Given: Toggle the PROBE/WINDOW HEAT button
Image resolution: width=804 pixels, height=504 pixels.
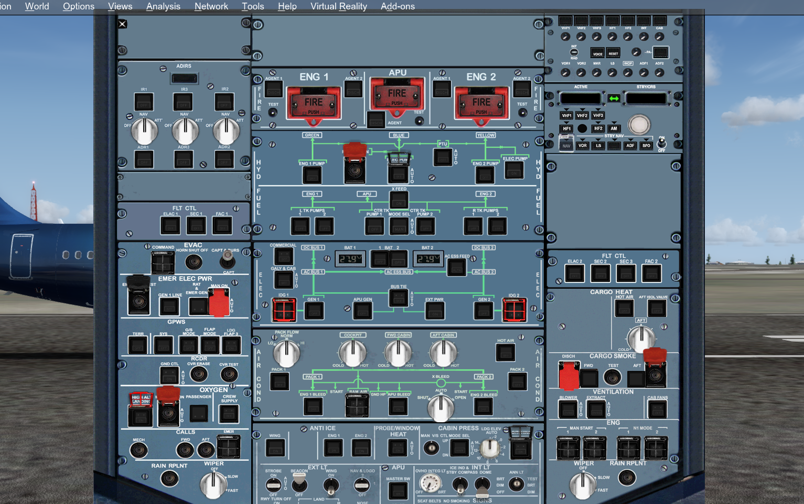Looking at the screenshot, I should [x=398, y=448].
